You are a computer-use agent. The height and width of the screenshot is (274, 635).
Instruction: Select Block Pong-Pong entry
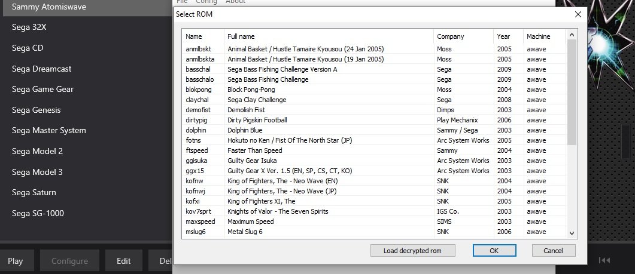[x=374, y=90]
